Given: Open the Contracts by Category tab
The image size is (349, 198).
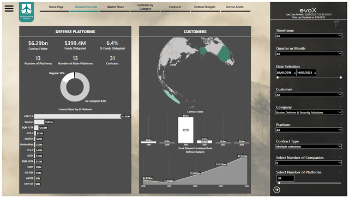Looking at the screenshot, I should (145, 7).
